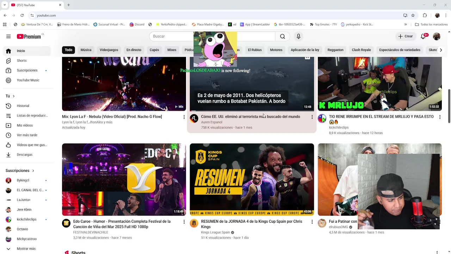Expand the Tú section chevron

[14, 96]
